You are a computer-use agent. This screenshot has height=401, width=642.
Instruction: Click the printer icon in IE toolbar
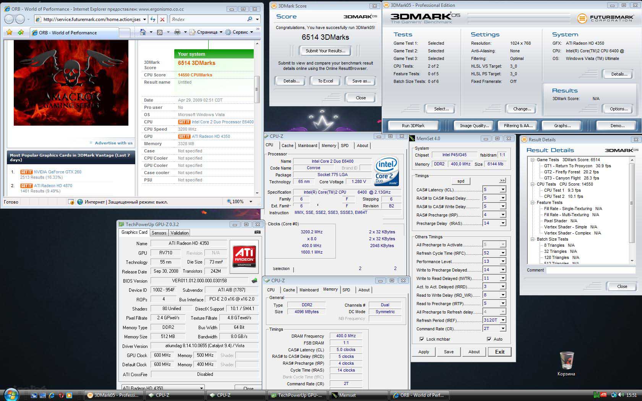pyautogui.click(x=177, y=32)
